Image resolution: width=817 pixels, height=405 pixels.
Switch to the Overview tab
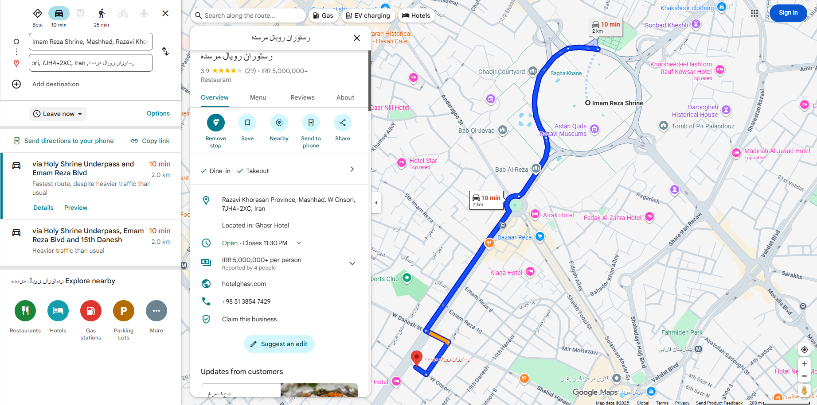pyautogui.click(x=215, y=97)
